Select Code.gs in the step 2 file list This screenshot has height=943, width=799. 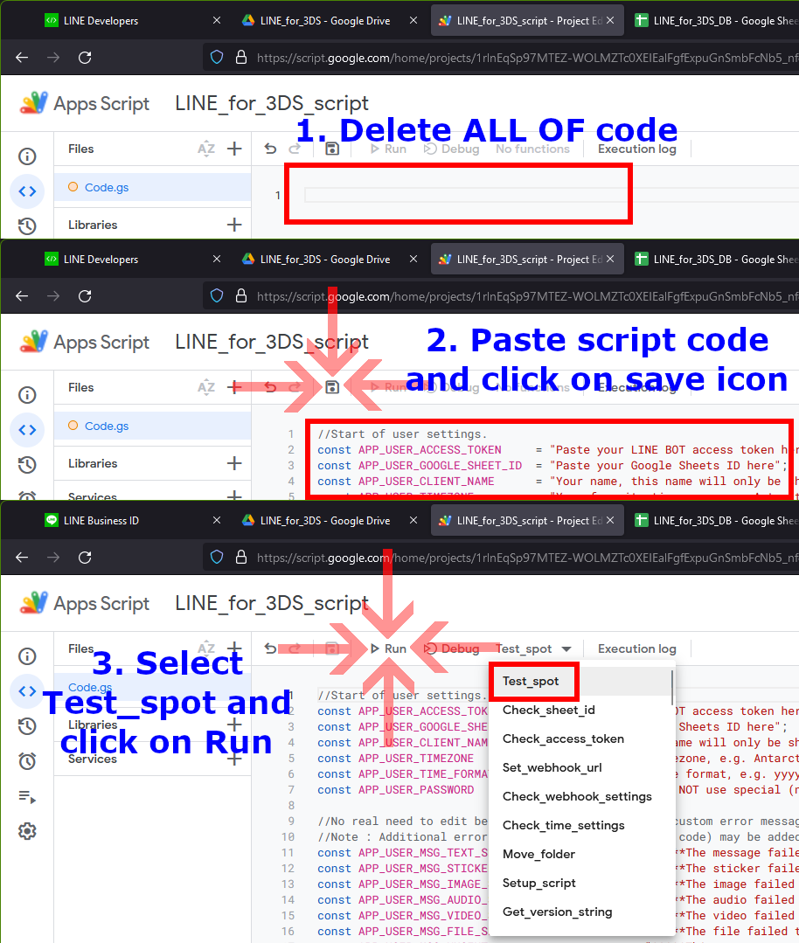coord(152,426)
